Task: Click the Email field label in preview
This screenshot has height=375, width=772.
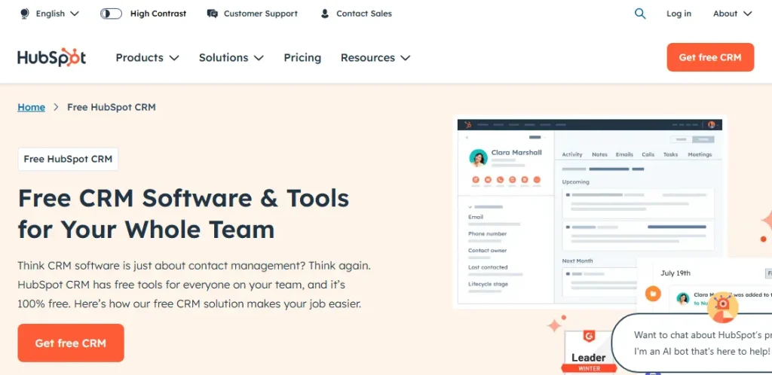Action: pos(476,217)
